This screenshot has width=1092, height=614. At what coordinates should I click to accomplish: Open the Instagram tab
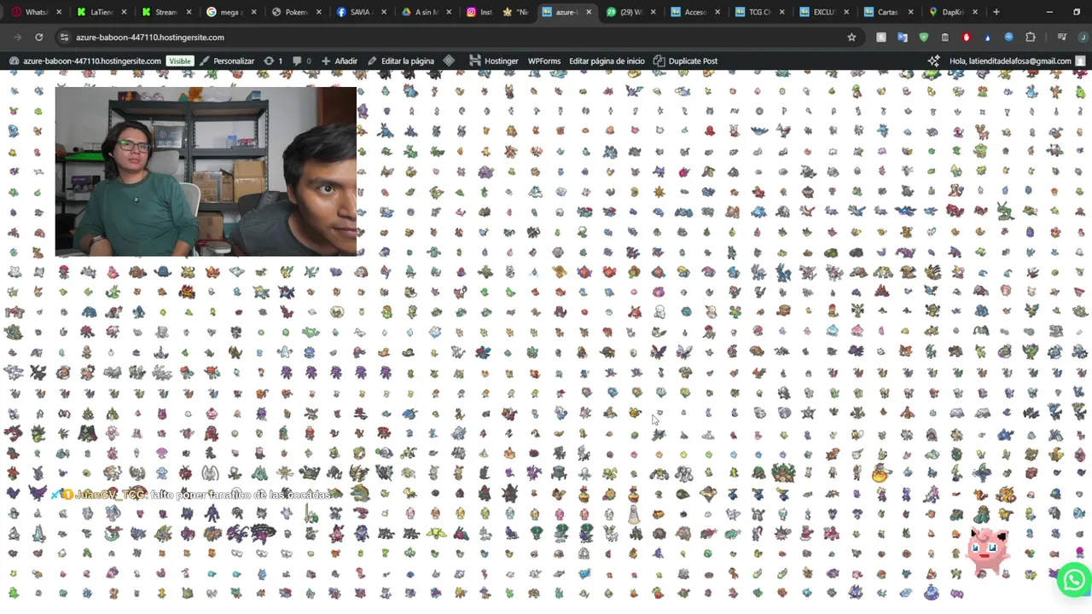(478, 12)
